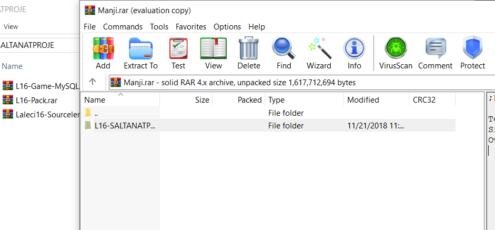Click the Add archive toolbar icon
This screenshot has width=495, height=230.
click(x=103, y=48)
